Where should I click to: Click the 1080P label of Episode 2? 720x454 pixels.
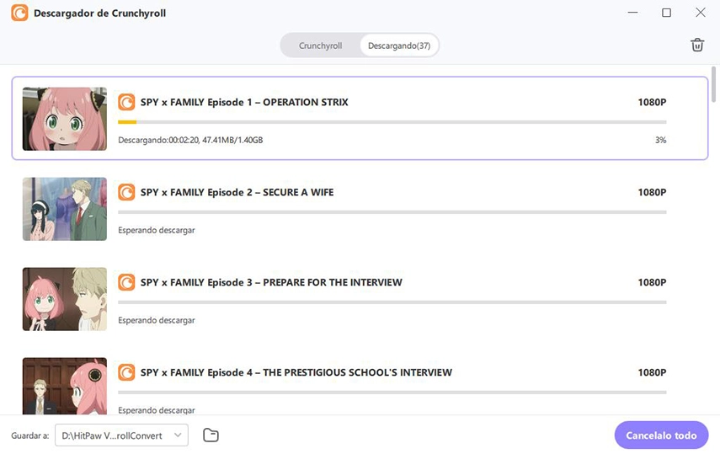652,192
